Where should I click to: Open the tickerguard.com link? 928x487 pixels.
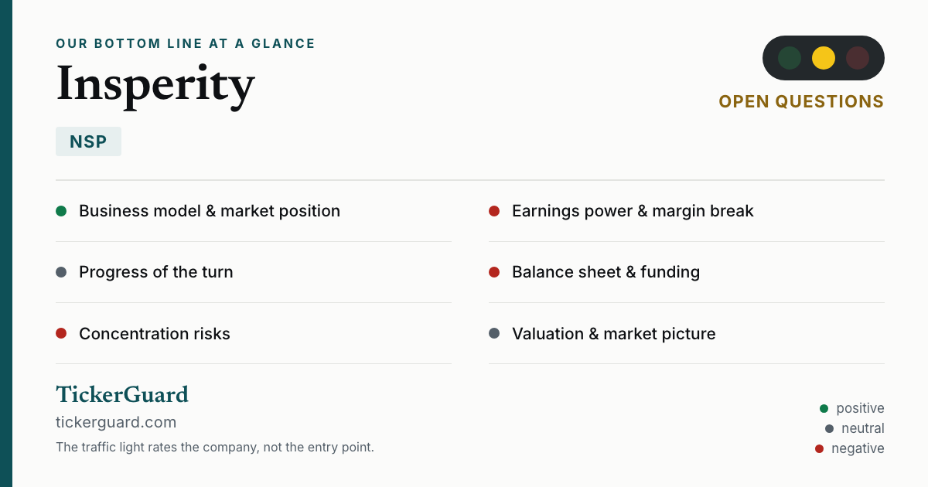click(116, 422)
